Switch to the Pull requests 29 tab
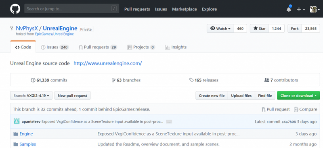Viewport: 323px width, 148px height. click(98, 47)
